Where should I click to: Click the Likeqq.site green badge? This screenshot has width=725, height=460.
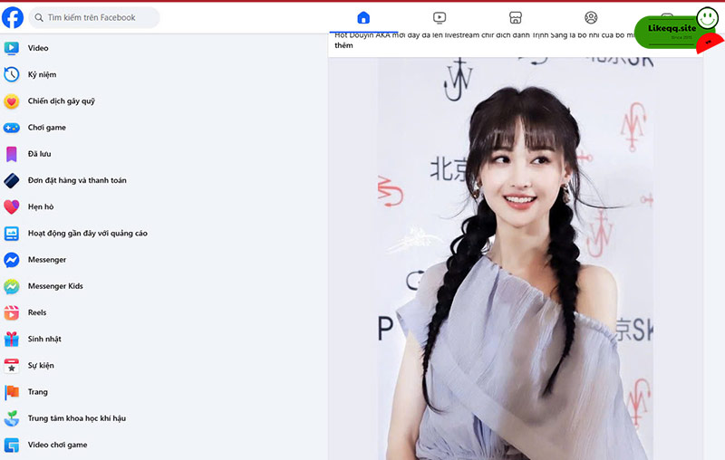click(x=672, y=32)
